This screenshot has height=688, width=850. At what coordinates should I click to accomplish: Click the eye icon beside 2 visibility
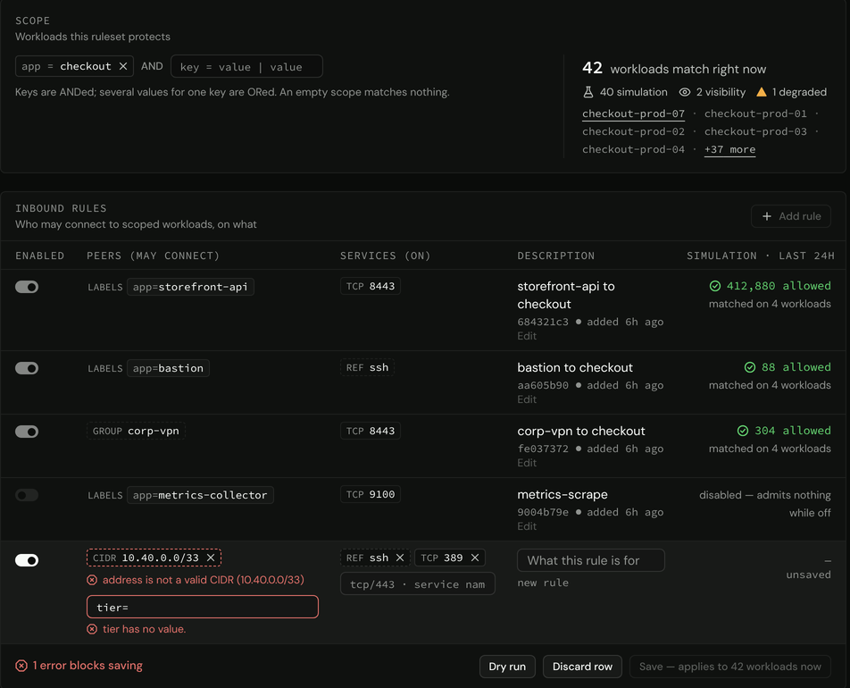[x=685, y=92]
